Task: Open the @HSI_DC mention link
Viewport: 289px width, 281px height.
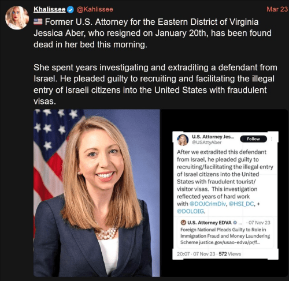Action: point(241,204)
